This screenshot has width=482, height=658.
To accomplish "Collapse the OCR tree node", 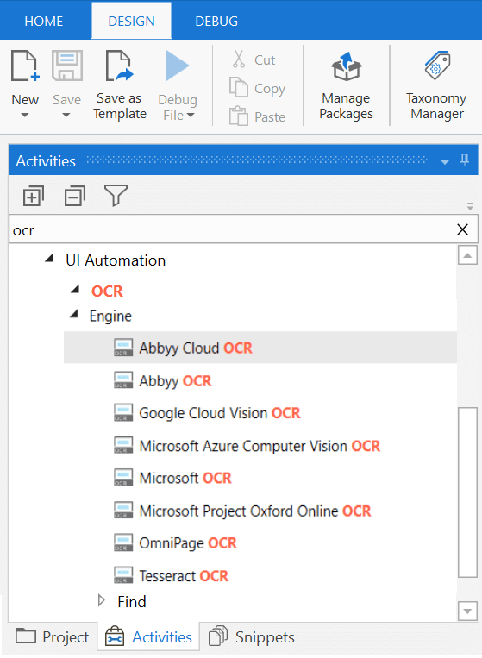I will [76, 289].
